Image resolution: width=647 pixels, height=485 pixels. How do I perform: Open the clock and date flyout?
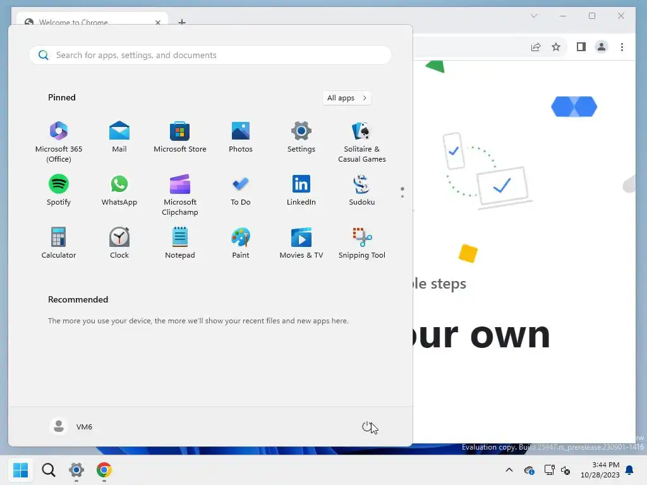coord(600,470)
